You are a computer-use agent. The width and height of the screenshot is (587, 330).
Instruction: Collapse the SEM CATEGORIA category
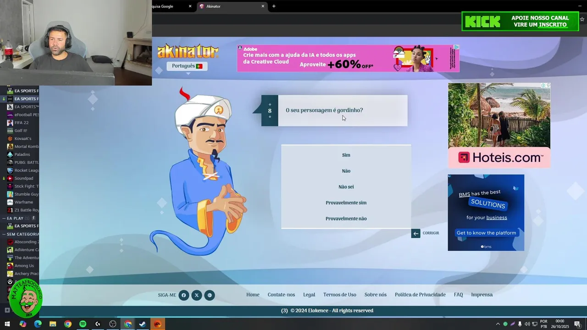tap(4, 234)
